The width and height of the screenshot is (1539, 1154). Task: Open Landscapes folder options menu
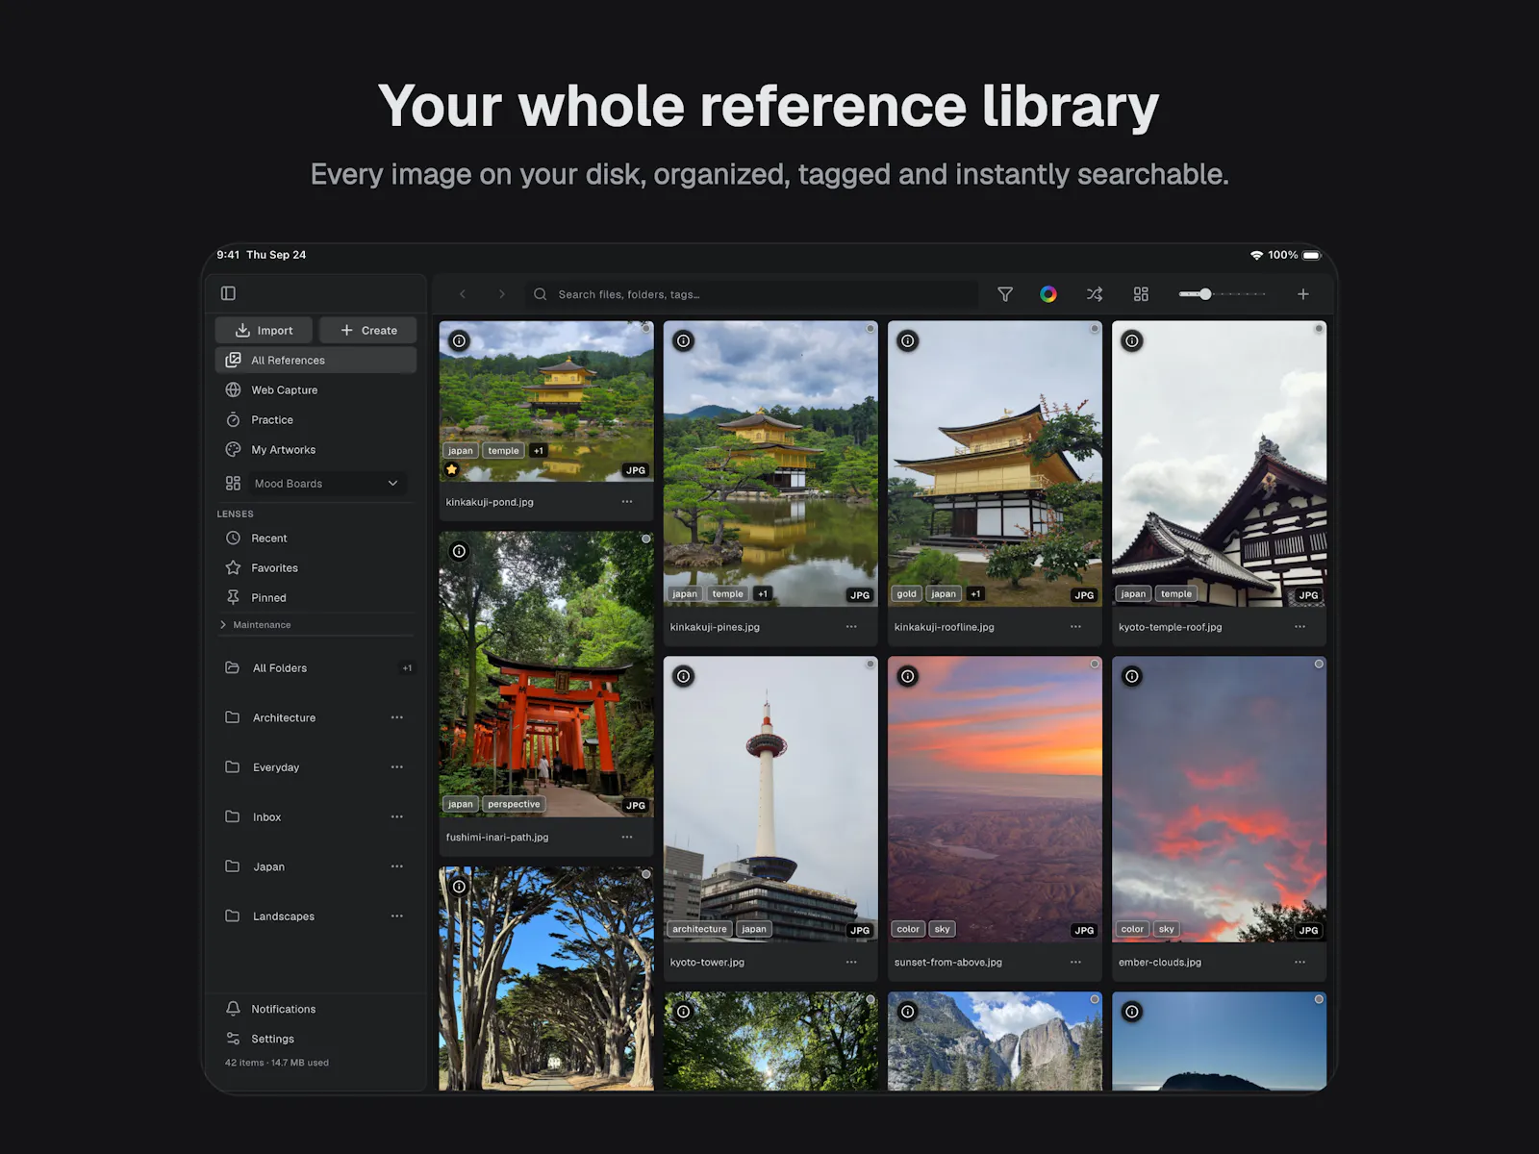[x=397, y=916]
